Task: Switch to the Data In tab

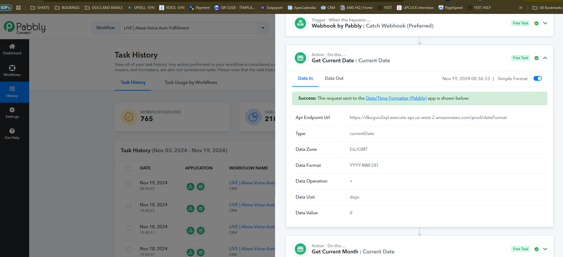Action: tap(305, 78)
